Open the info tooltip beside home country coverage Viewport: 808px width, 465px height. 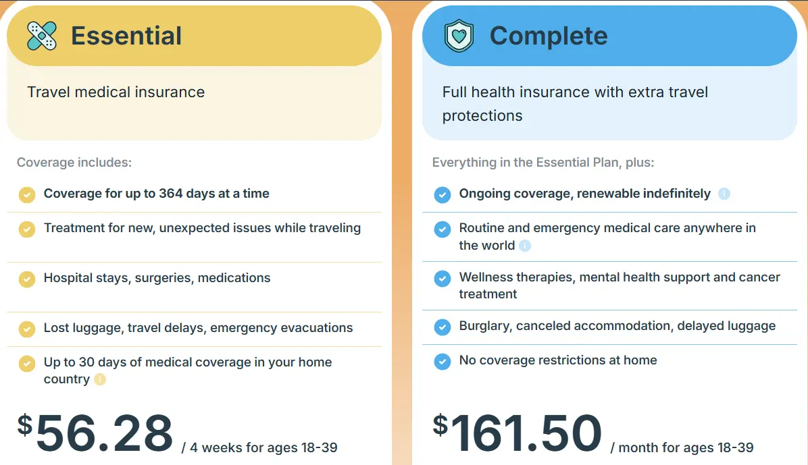tap(99, 380)
